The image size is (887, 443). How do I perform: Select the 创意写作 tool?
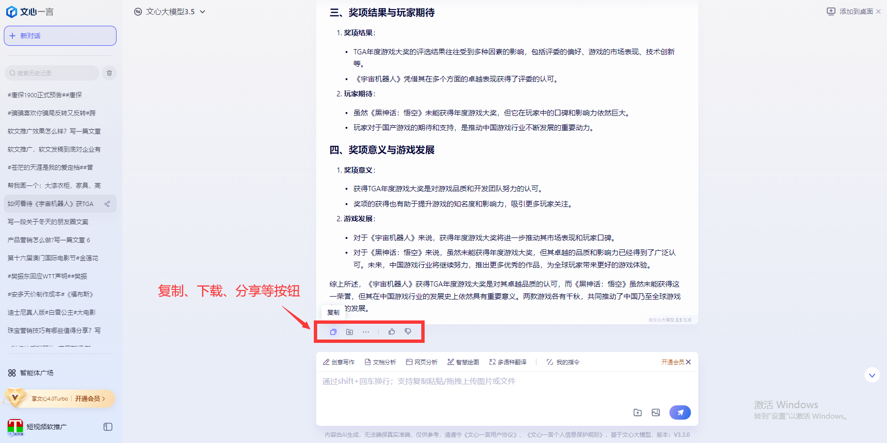point(339,362)
